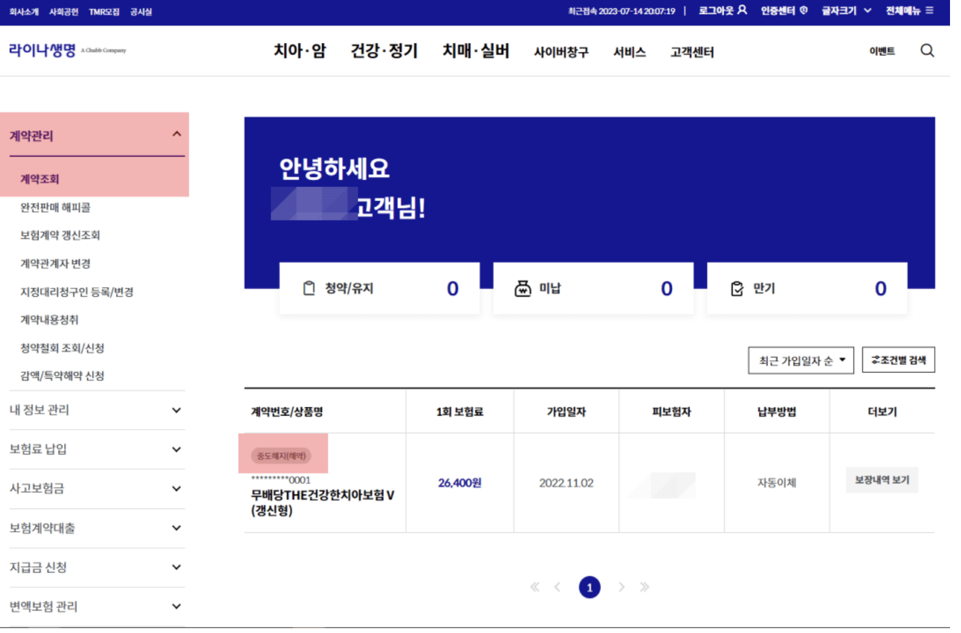
Task: Open 사회공헌 in top bar
Action: tap(63, 12)
